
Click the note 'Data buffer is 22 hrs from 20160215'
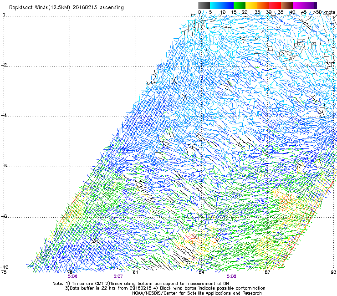110,288
